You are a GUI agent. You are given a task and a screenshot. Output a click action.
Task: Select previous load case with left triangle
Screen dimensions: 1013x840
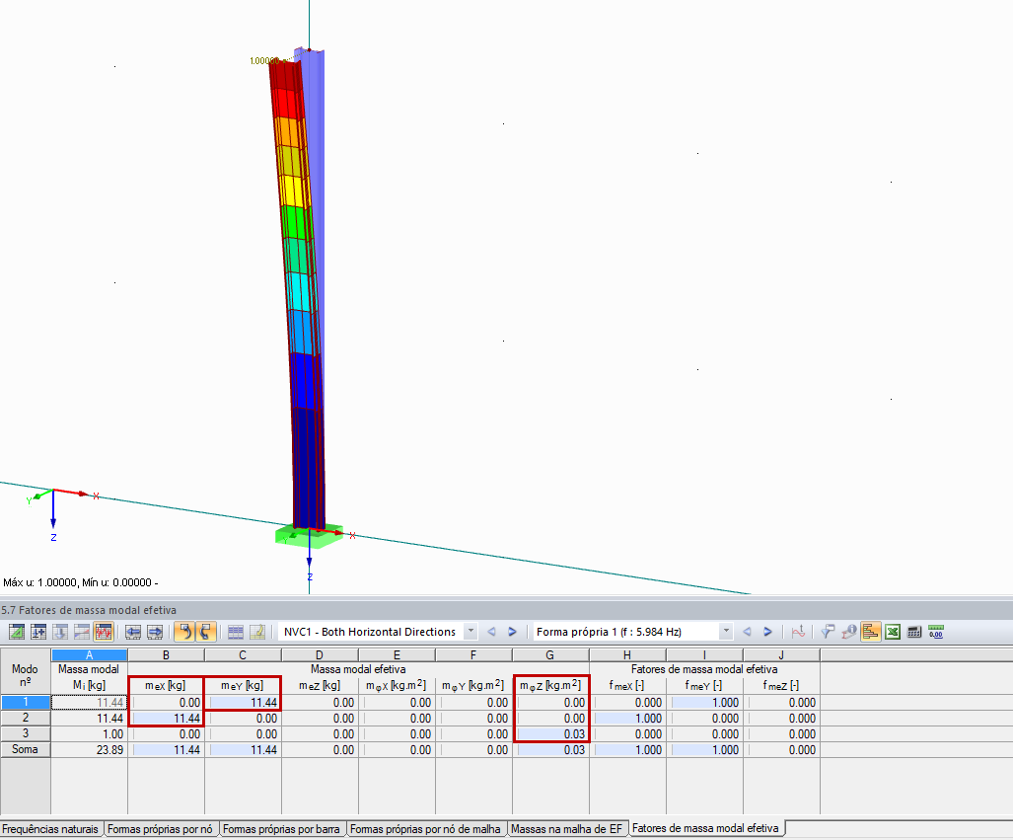click(491, 632)
